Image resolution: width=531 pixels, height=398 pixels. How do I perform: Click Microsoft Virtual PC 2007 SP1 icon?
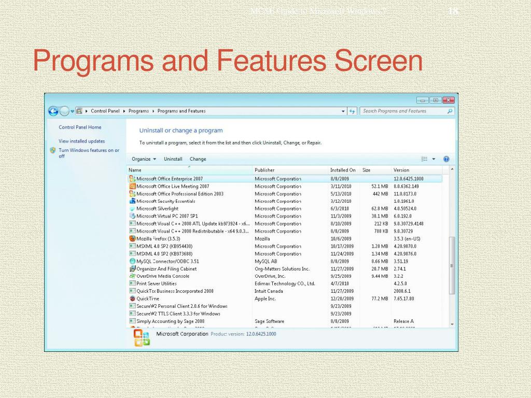click(132, 216)
